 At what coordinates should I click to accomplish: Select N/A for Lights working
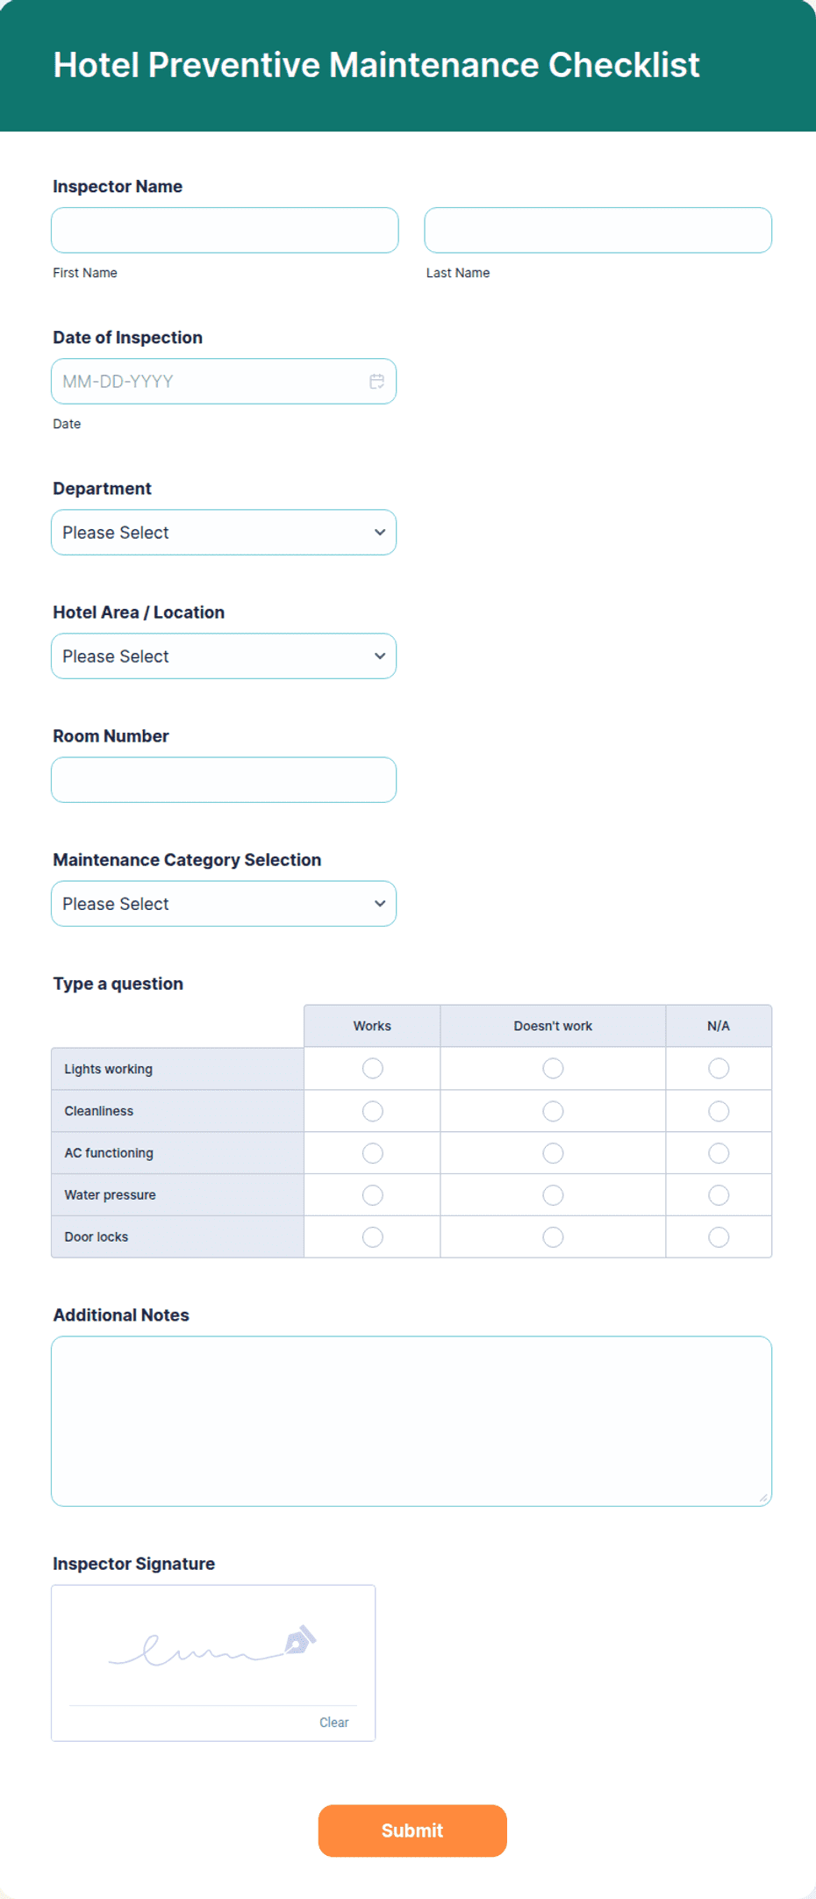[719, 1068]
